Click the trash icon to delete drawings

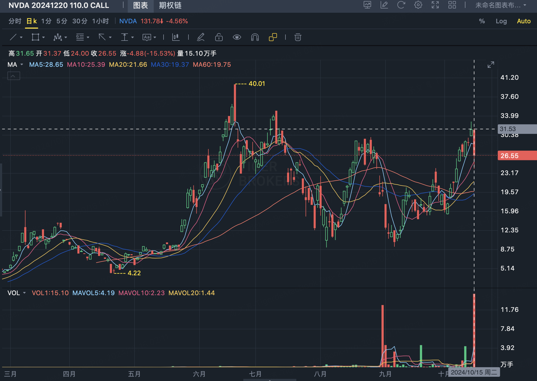298,37
